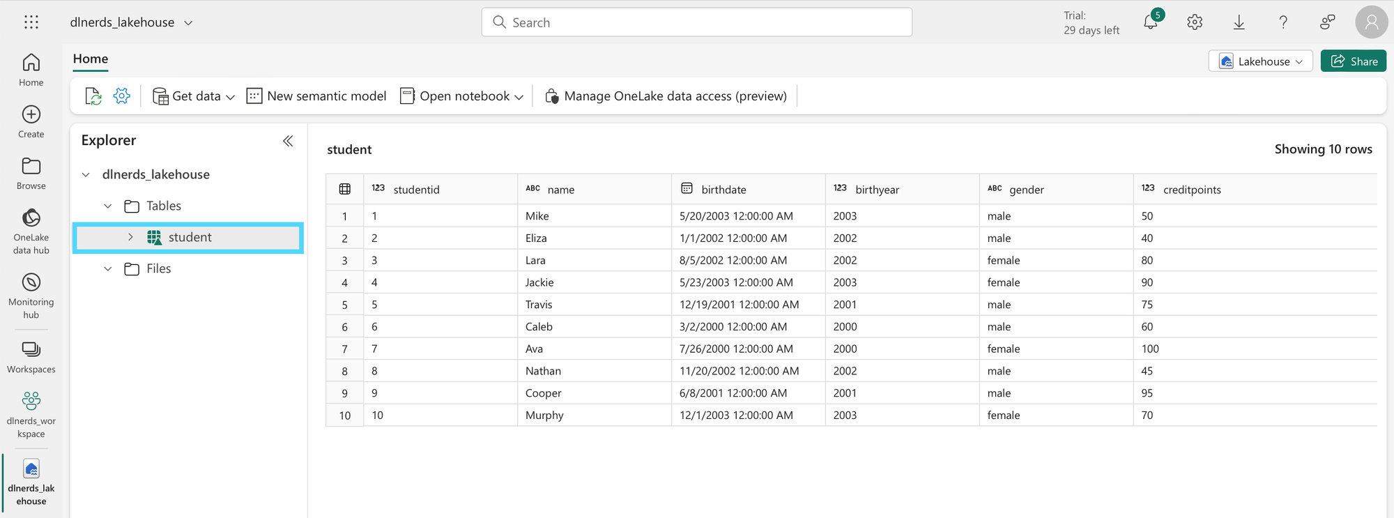
Task: Click the name cell 'Caleb'
Action: (595, 327)
